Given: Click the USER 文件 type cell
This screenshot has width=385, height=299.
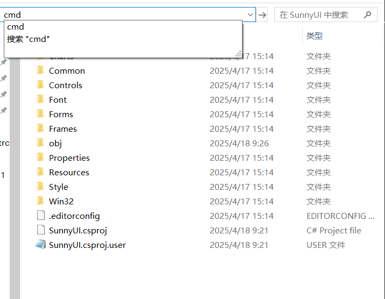Looking at the screenshot, I should click(x=326, y=245).
